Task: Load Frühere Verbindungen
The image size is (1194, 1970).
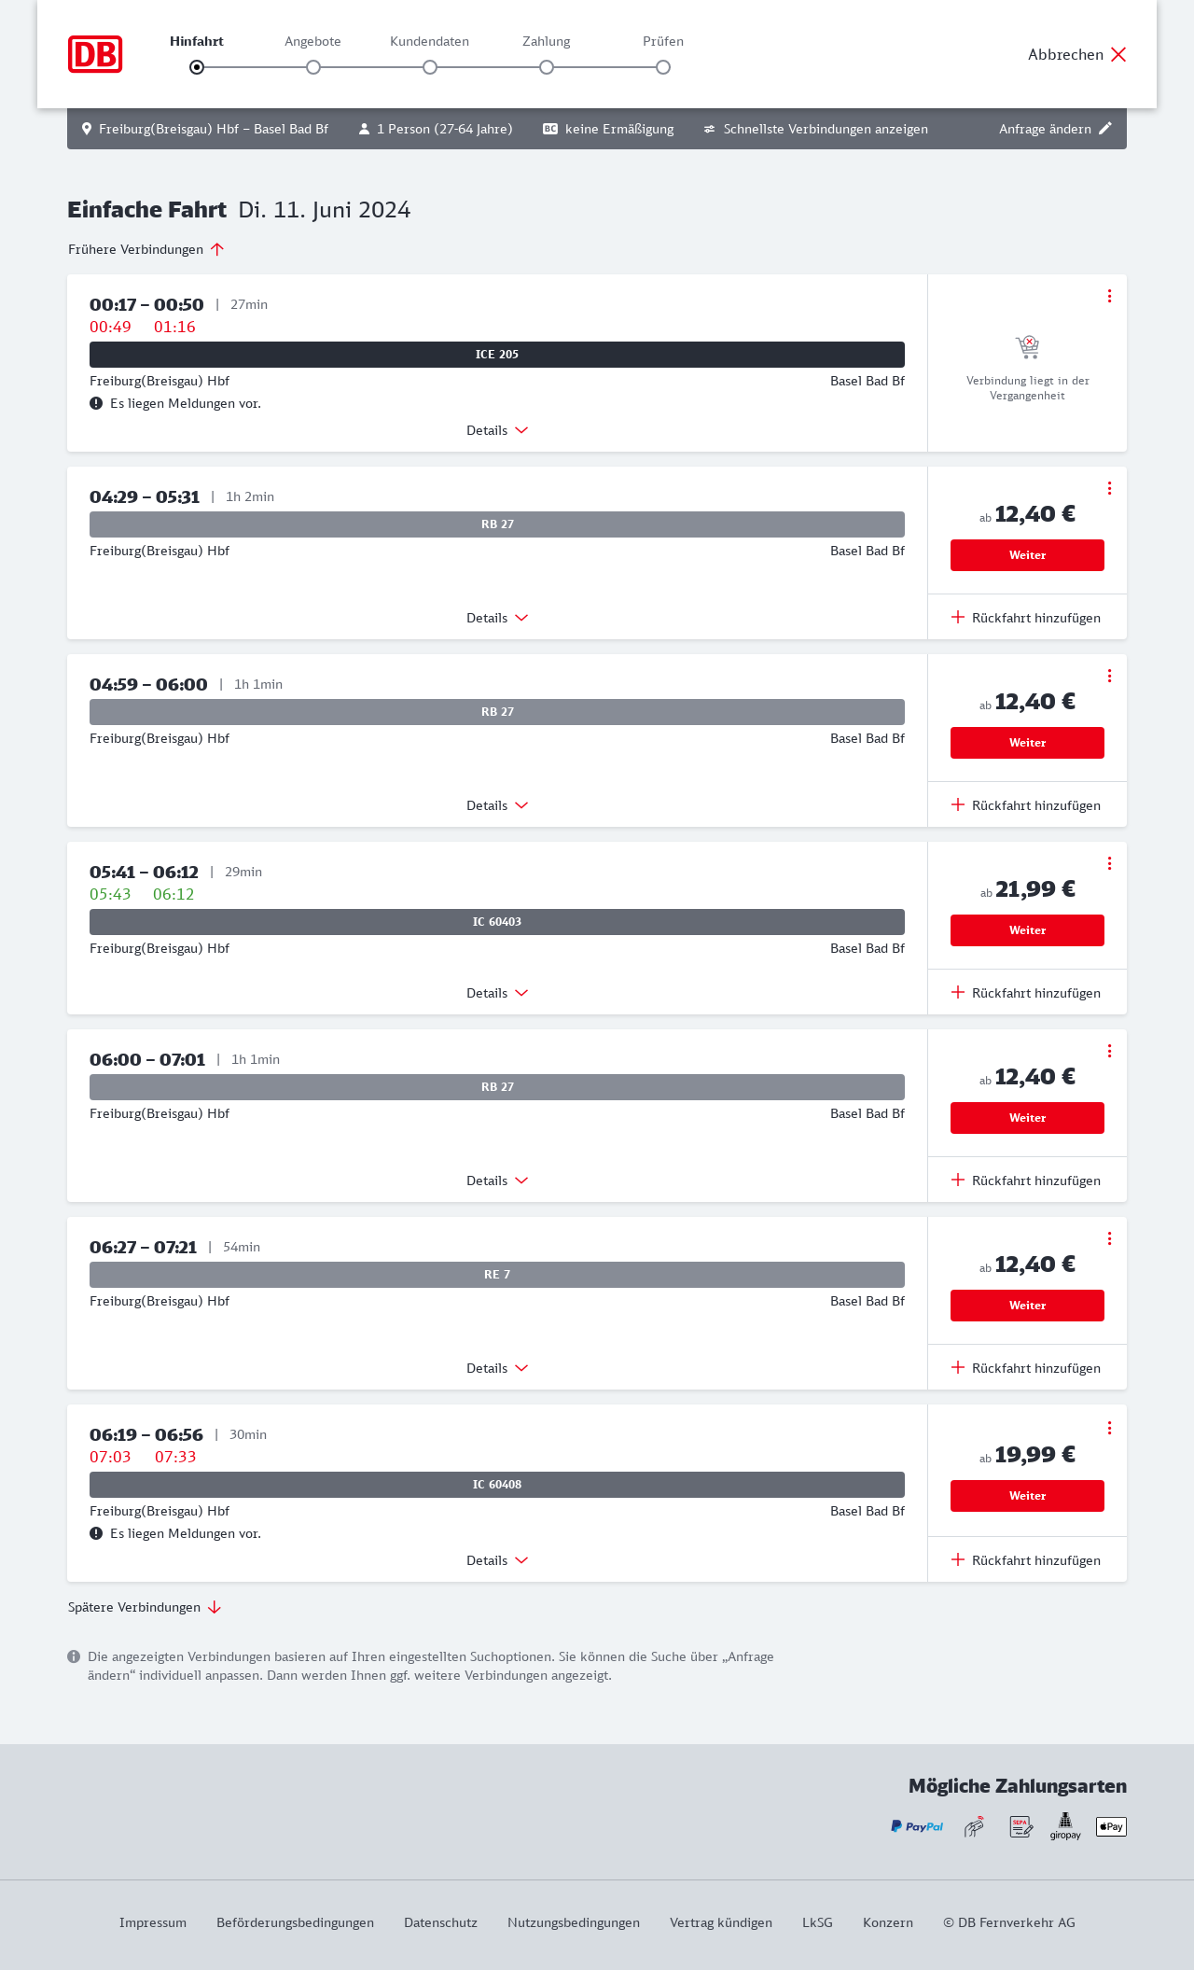Action: (x=146, y=249)
